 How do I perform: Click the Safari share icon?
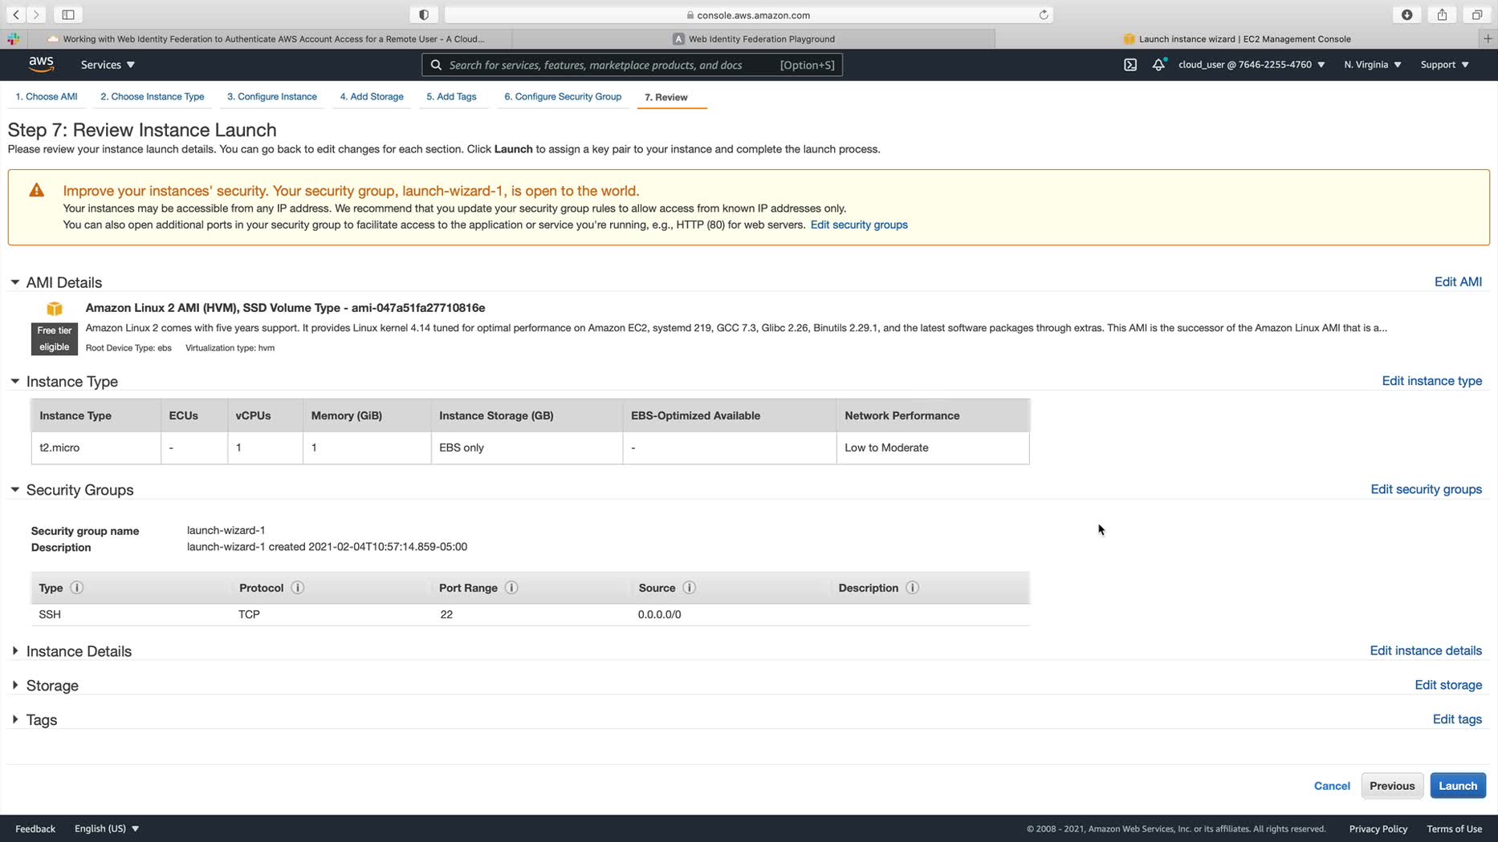[x=1443, y=14]
